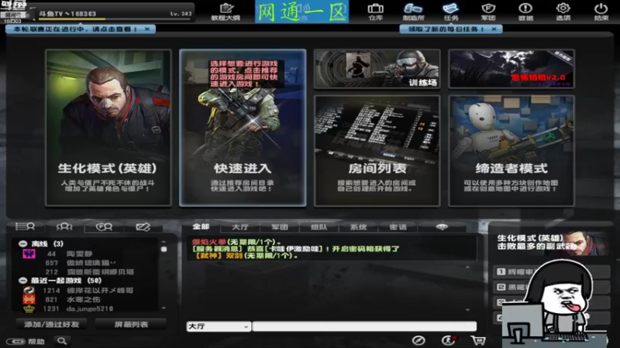The height and width of the screenshot is (348, 620).
Task: Open the 仓库 inventory icon
Action: pos(375,12)
